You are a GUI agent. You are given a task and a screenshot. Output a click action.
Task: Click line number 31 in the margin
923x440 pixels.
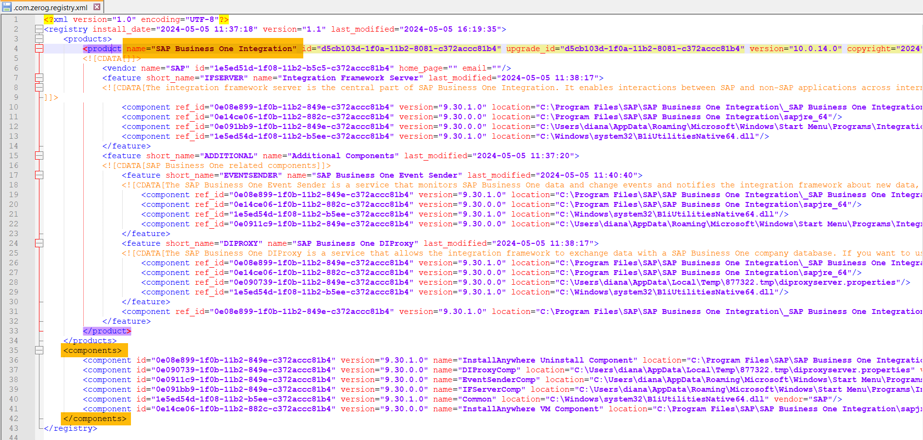14,312
